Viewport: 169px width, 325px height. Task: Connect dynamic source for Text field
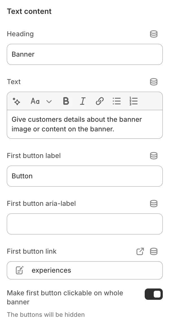[x=153, y=82]
